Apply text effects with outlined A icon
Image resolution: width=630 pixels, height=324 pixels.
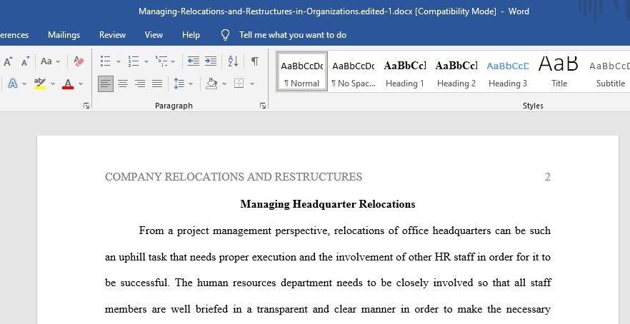13,83
